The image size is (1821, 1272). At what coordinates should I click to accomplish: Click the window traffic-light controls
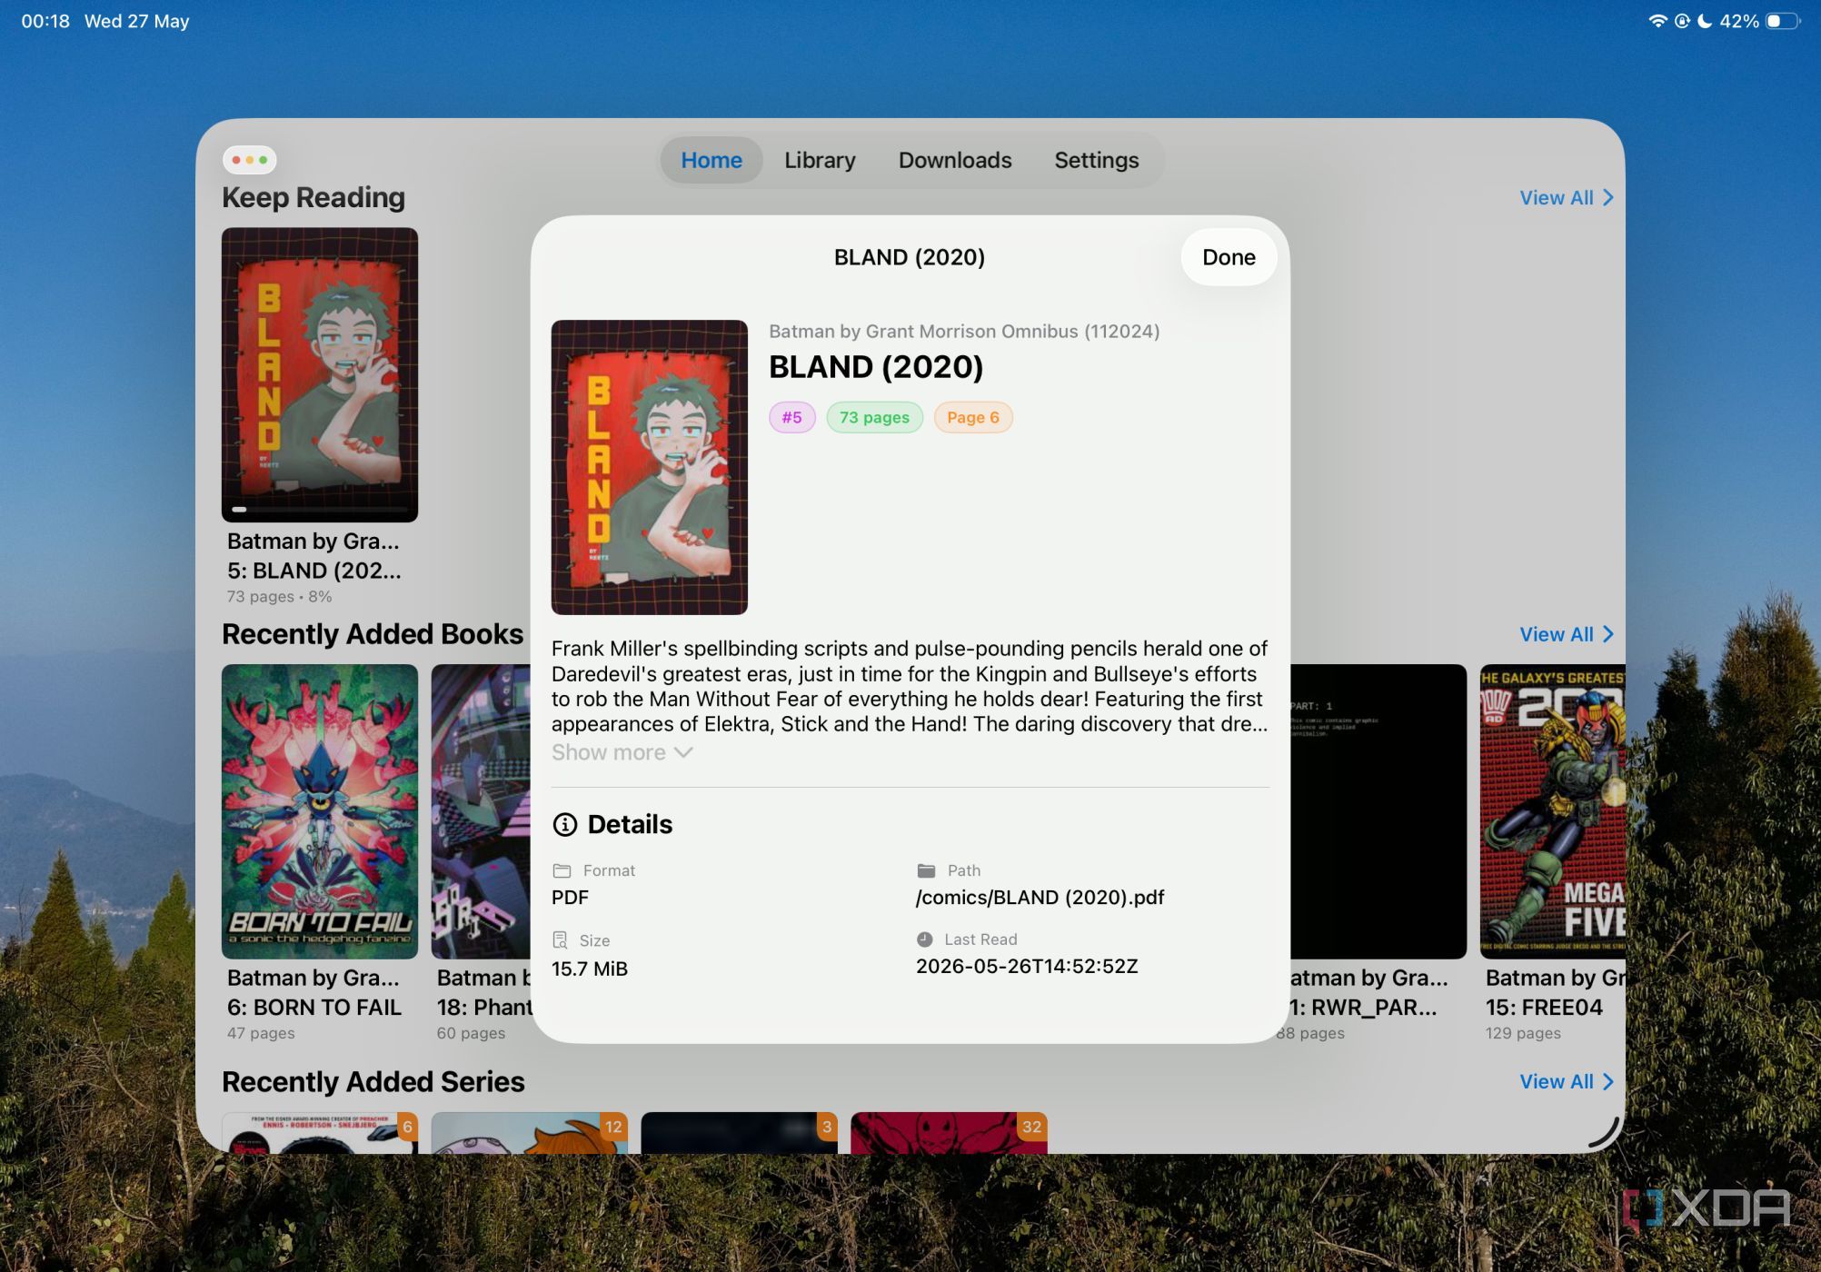250,160
